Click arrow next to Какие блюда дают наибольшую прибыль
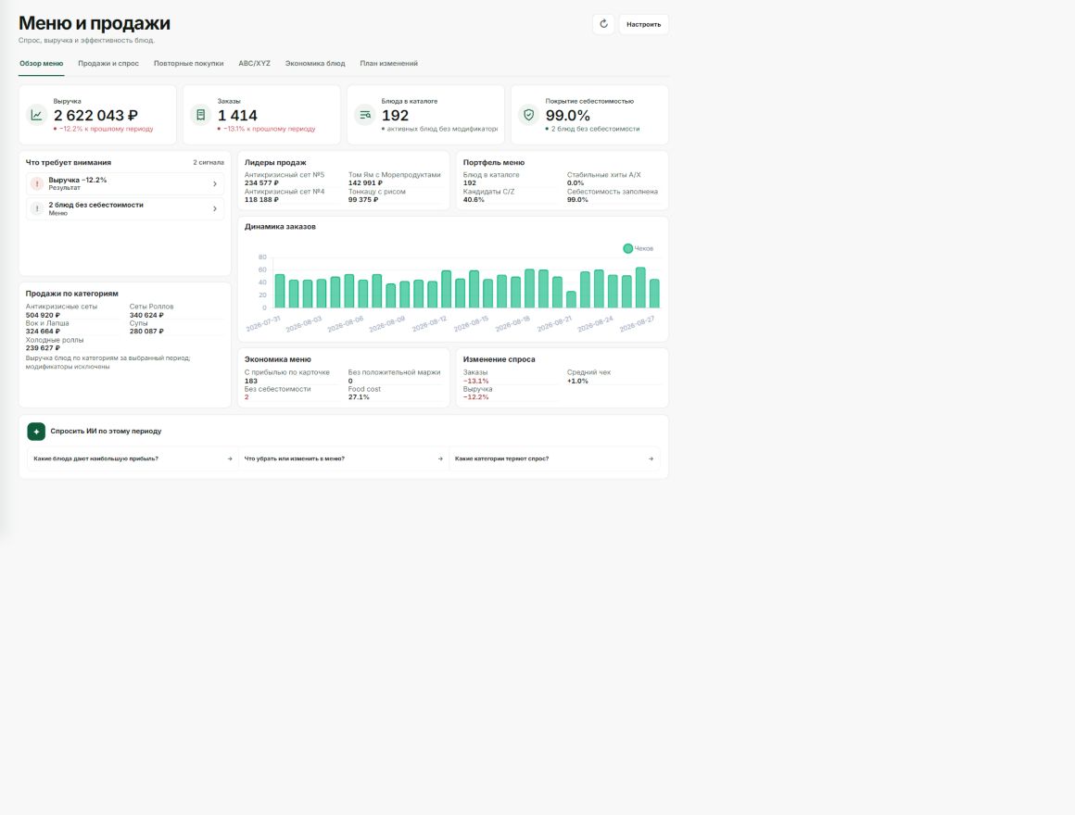Image resolution: width=1075 pixels, height=815 pixels. click(x=230, y=458)
